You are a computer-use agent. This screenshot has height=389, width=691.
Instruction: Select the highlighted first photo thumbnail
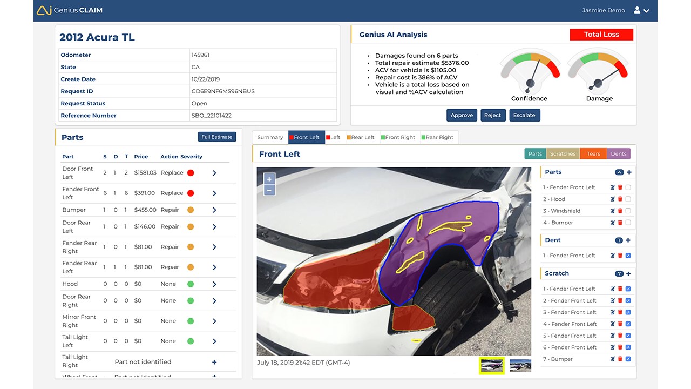(x=492, y=366)
